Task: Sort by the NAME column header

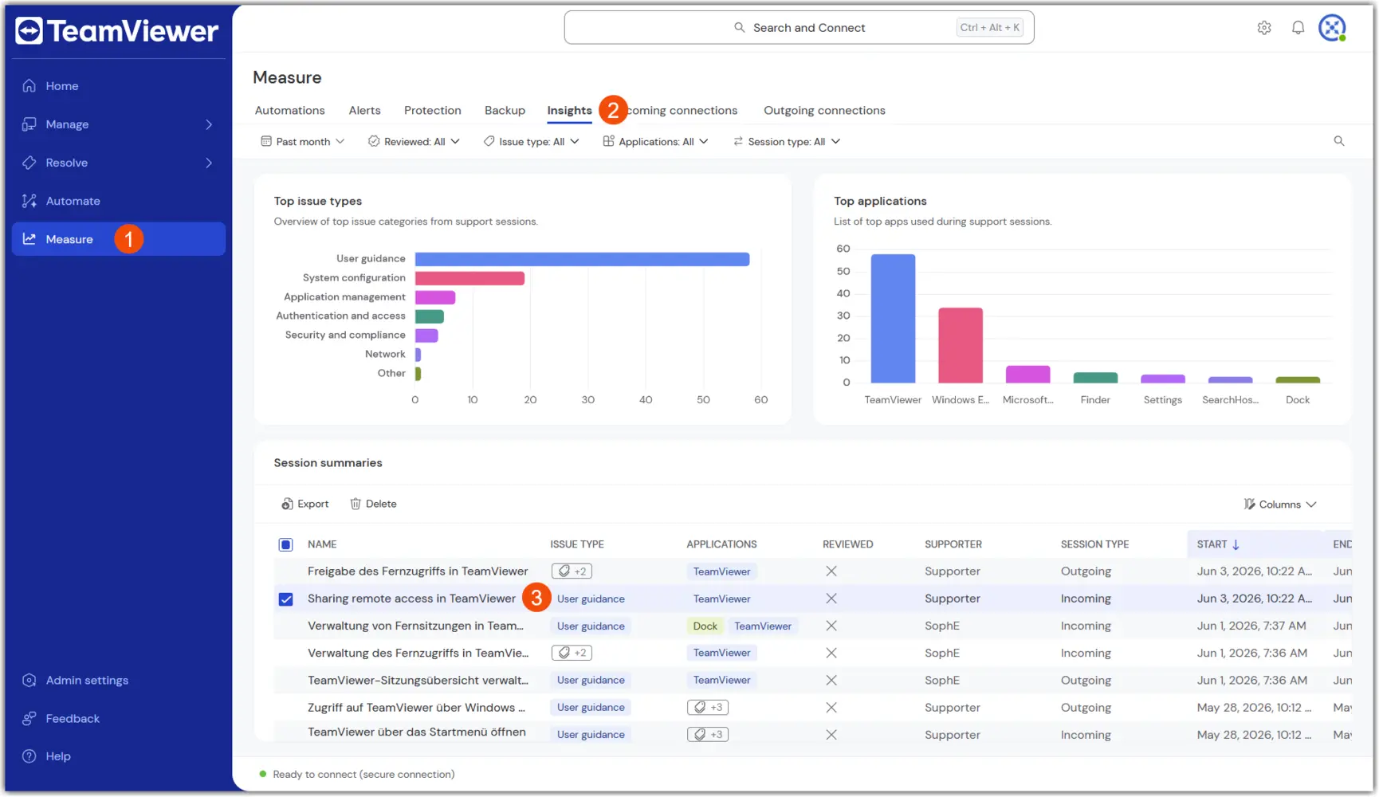Action: click(322, 544)
